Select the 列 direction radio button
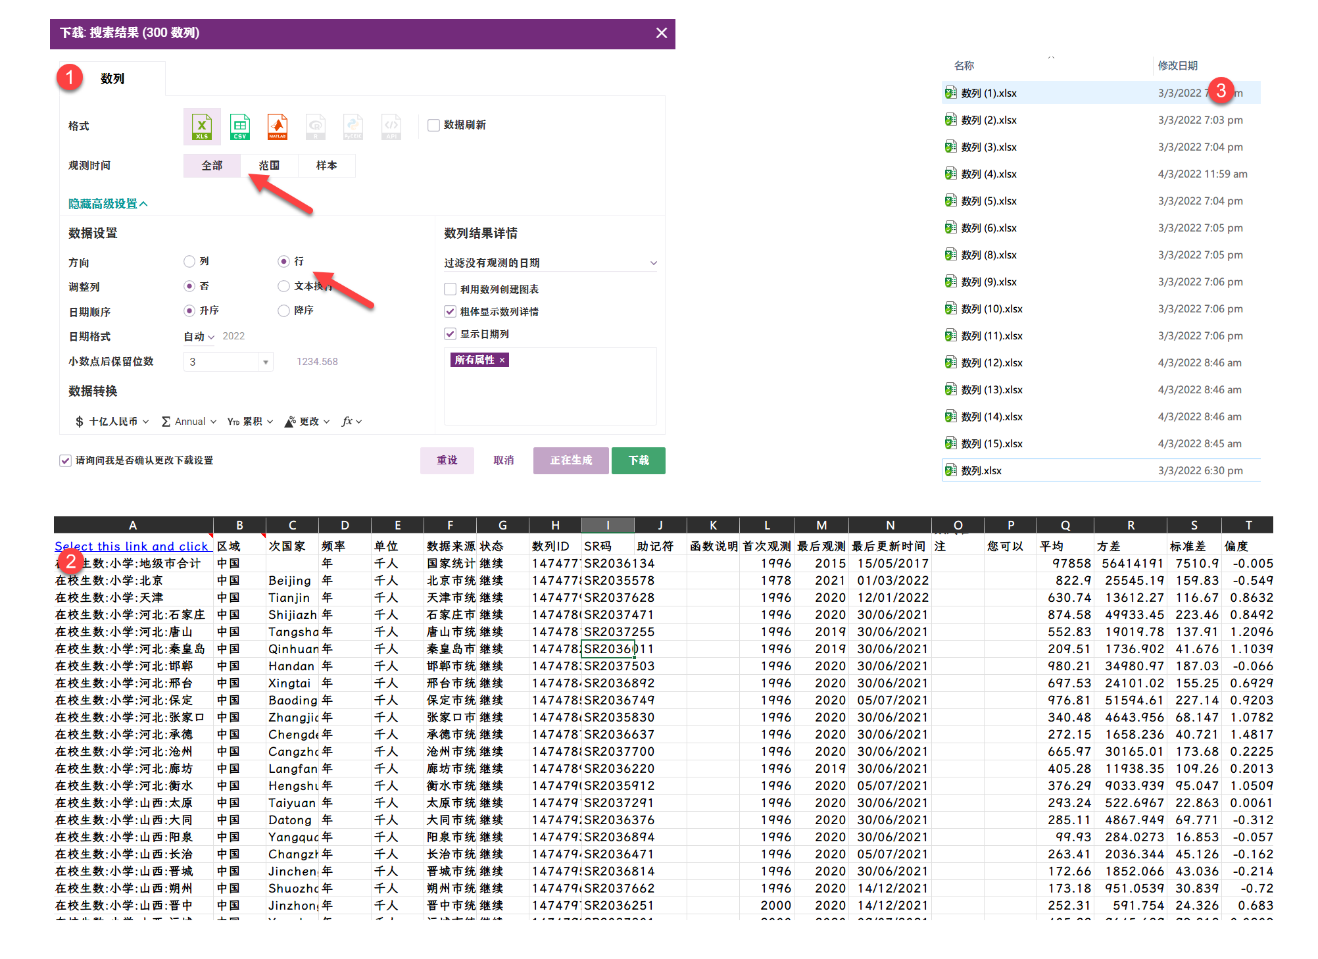 189,262
